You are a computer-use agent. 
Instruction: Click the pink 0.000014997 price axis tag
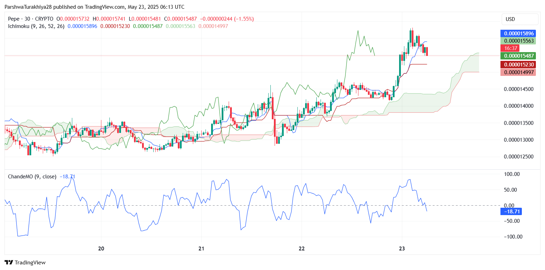(519, 72)
